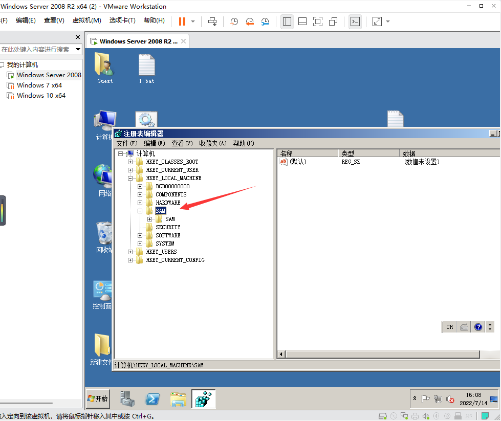This screenshot has height=421, width=501.
Task: Open registry editor 帮助(H) menu
Action: [x=244, y=143]
